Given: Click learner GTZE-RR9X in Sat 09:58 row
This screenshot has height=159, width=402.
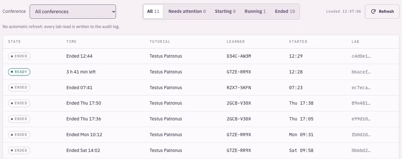Looking at the screenshot, I should click(239, 151).
